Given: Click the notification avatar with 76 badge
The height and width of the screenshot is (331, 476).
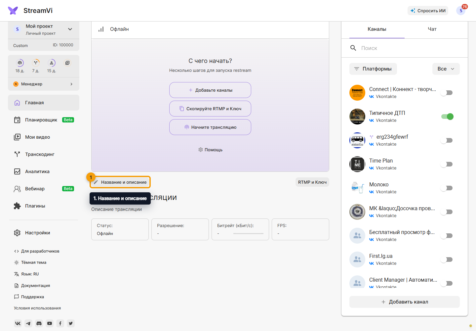Looking at the screenshot, I should tap(461, 11).
